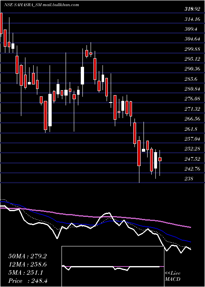Select the 266.56 price axis label
205x287 pixels.
click(192, 118)
